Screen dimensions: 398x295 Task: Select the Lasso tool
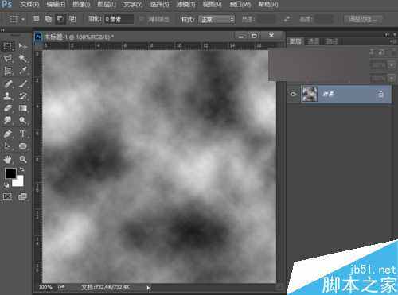[x=8, y=58]
